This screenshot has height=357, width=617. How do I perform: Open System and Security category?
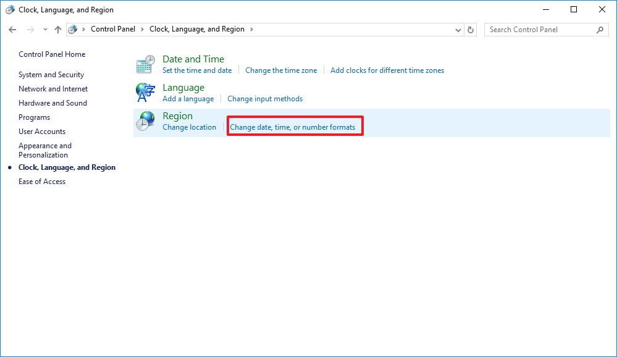[51, 75]
